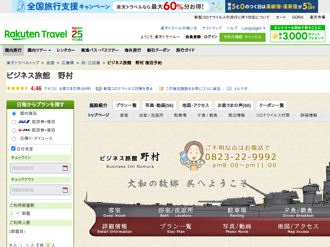Open the Languages dropdown
This screenshot has width=330, height=247.
[254, 28]
